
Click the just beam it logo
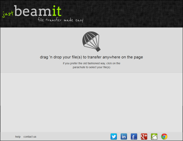[x=32, y=11]
